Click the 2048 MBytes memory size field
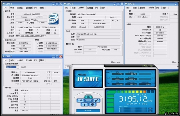 pyautogui.click(x=143, y=17)
